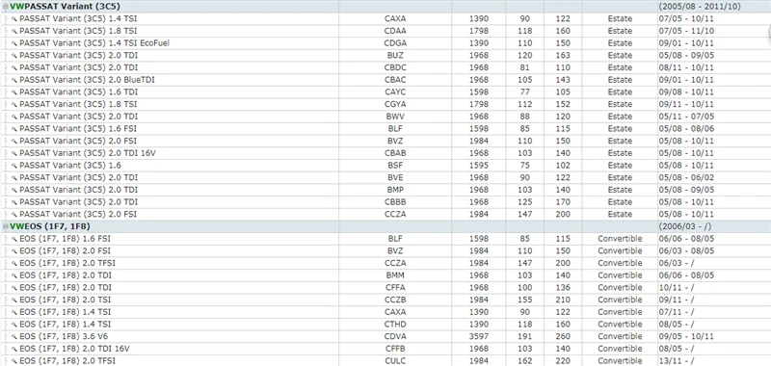Image resolution: width=771 pixels, height=366 pixels.
Task: Click the 3597 displacement value
Action: point(479,336)
